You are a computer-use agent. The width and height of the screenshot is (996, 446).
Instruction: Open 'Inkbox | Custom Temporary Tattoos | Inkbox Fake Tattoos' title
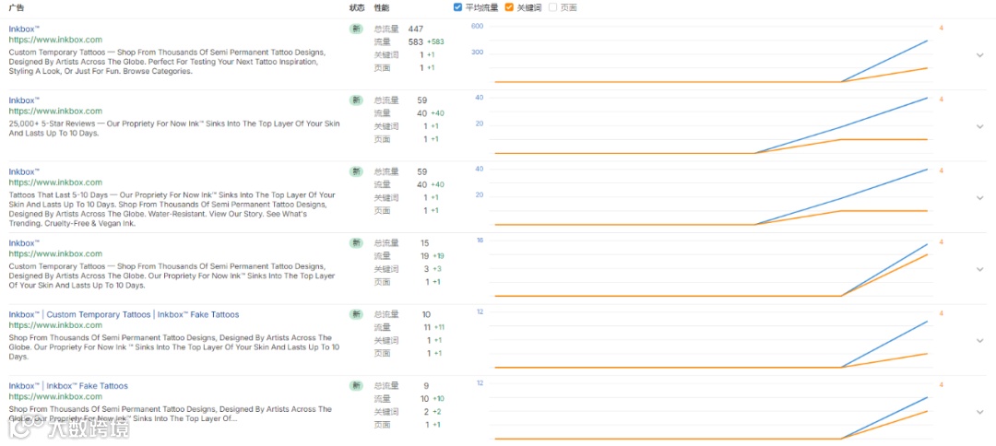[x=124, y=314]
